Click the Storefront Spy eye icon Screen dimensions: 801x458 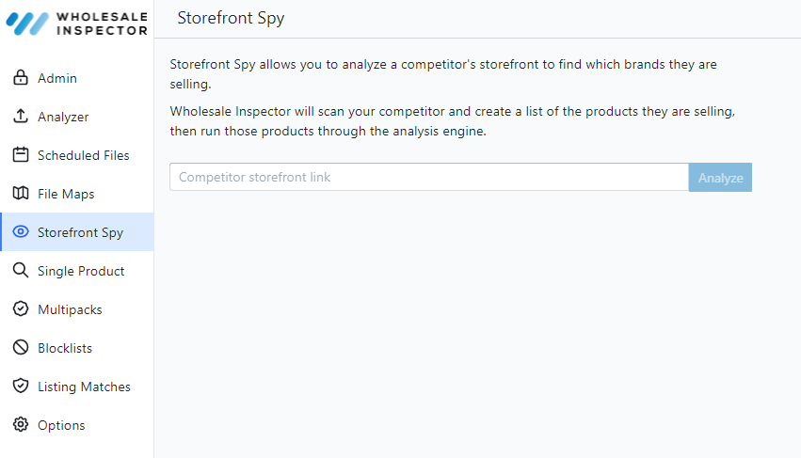(21, 232)
